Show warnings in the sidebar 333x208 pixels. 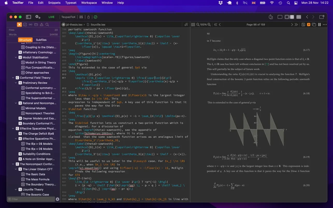[x=42, y=25]
